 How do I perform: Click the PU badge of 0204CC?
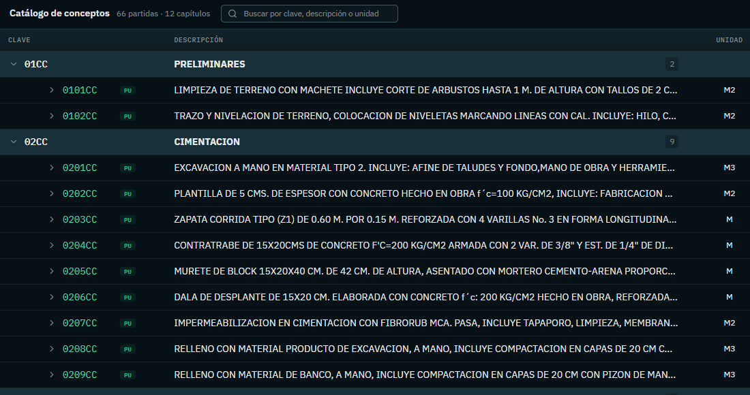point(127,245)
